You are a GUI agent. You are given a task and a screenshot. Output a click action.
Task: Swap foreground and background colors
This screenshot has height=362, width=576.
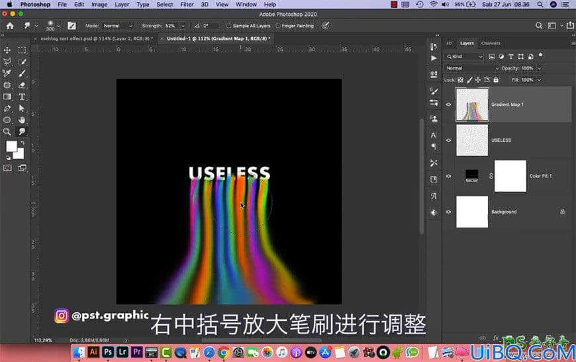[23, 142]
